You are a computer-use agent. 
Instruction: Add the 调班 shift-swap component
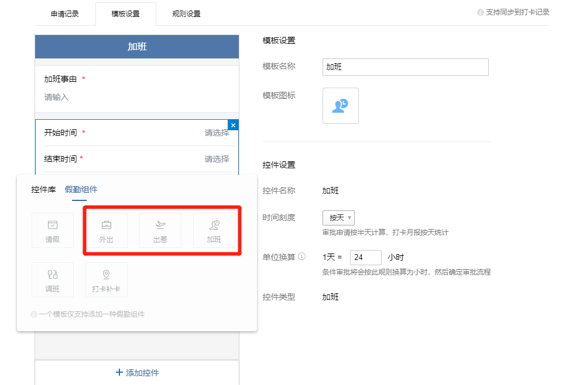53,280
